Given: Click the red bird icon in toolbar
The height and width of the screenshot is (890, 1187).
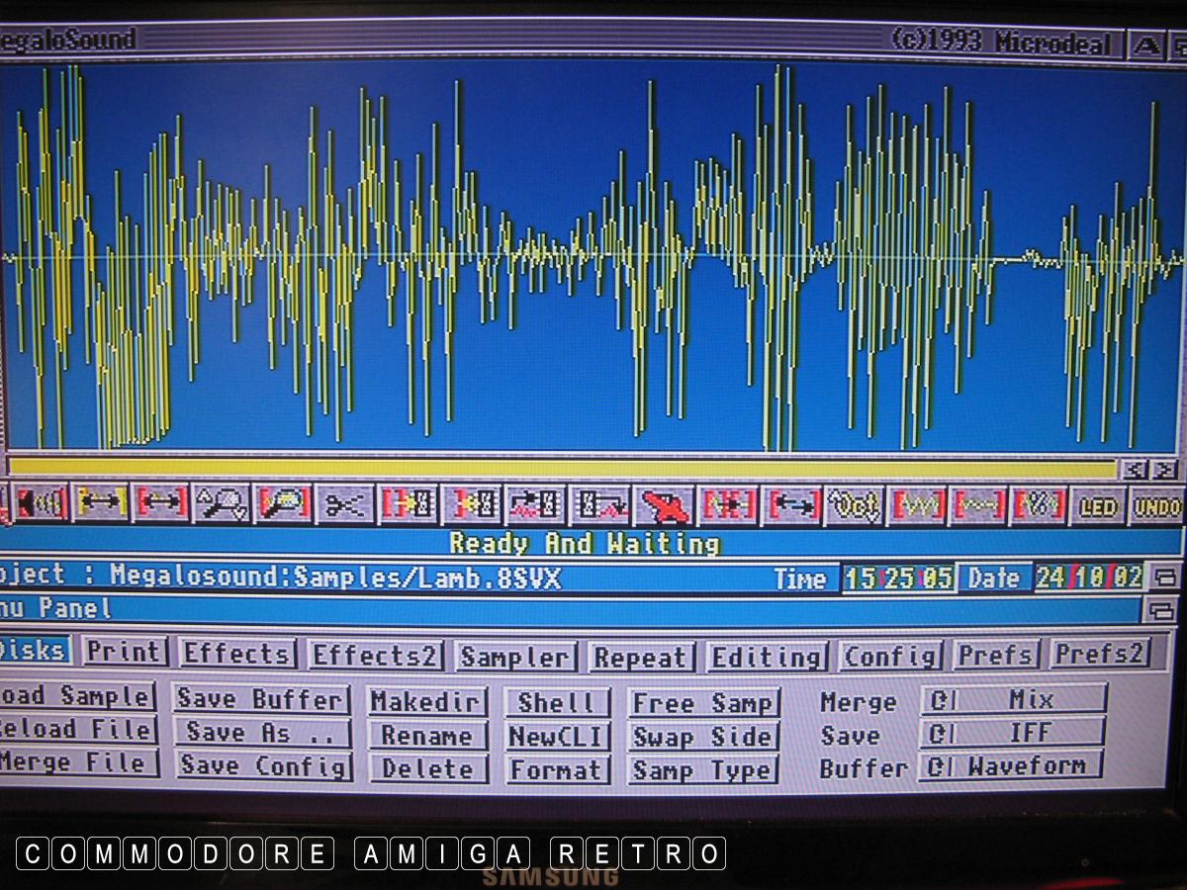Looking at the screenshot, I should 663,506.
